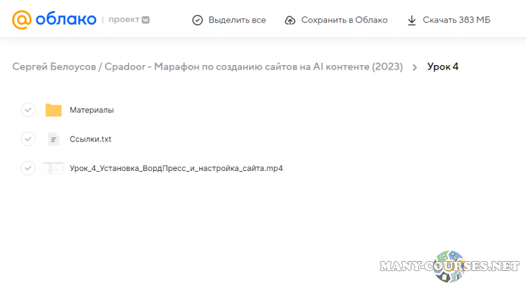Open the Урок_4_Установка_ВордПресс mp4 file name
This screenshot has width=526, height=288.
click(176, 168)
